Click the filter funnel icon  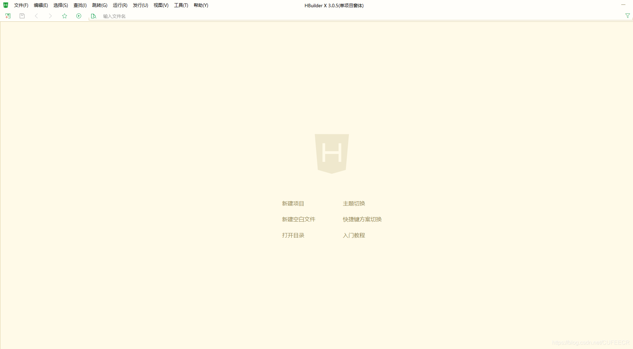tap(627, 16)
